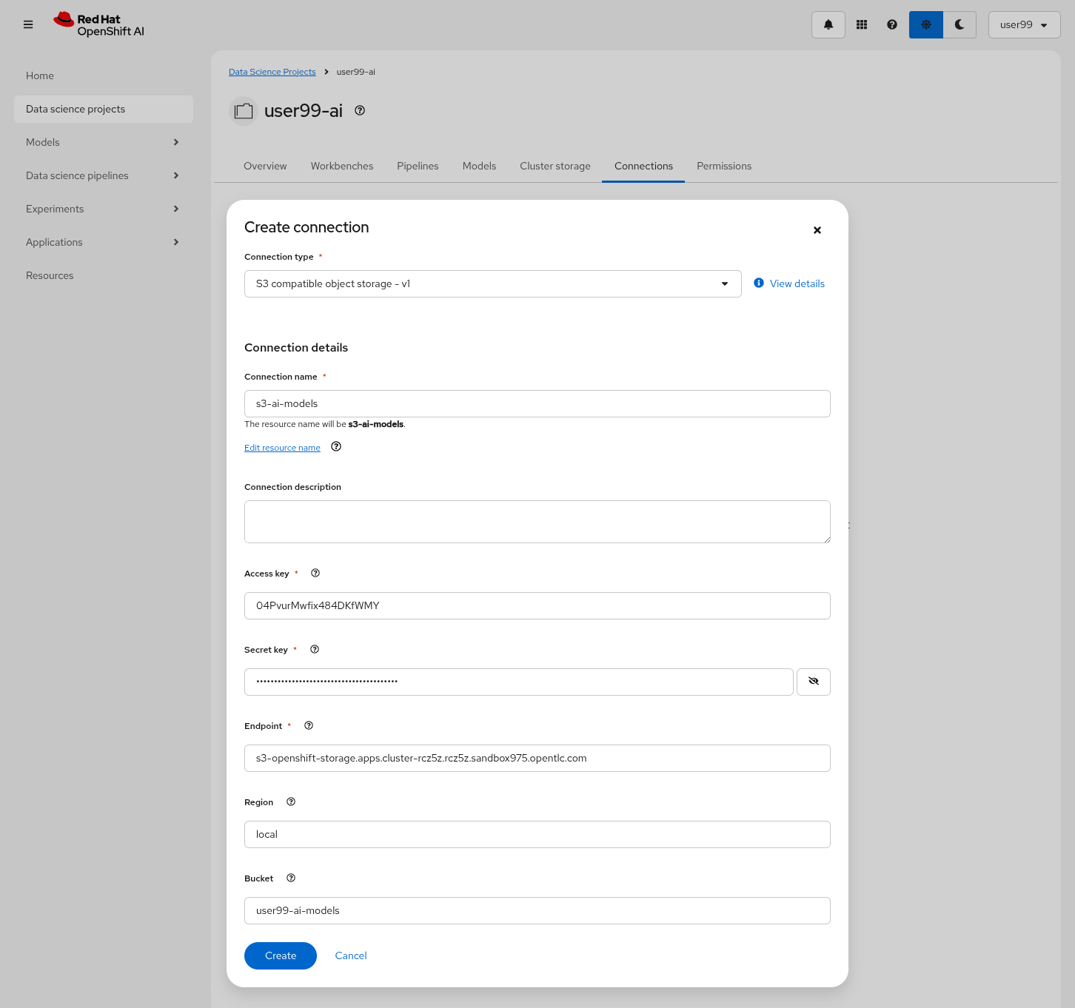Go to Home in sidebar

pos(104,75)
